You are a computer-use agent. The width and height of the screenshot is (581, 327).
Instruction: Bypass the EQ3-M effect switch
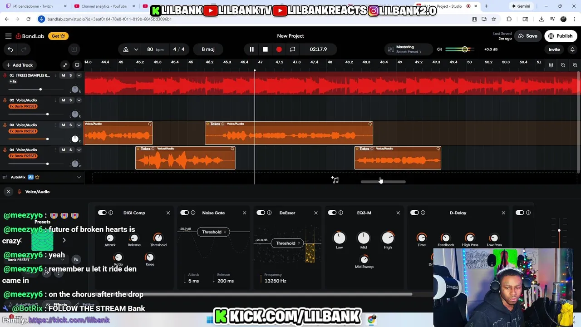click(x=332, y=213)
